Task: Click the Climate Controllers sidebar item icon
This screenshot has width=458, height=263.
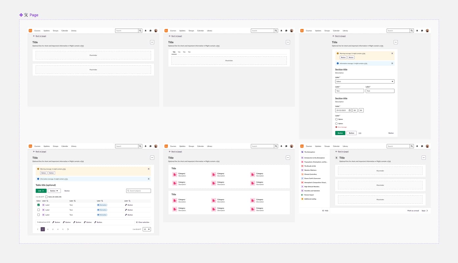Action: click(302, 174)
